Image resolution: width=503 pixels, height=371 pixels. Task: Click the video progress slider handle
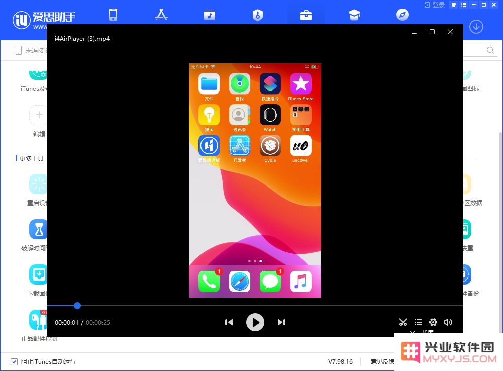point(77,306)
